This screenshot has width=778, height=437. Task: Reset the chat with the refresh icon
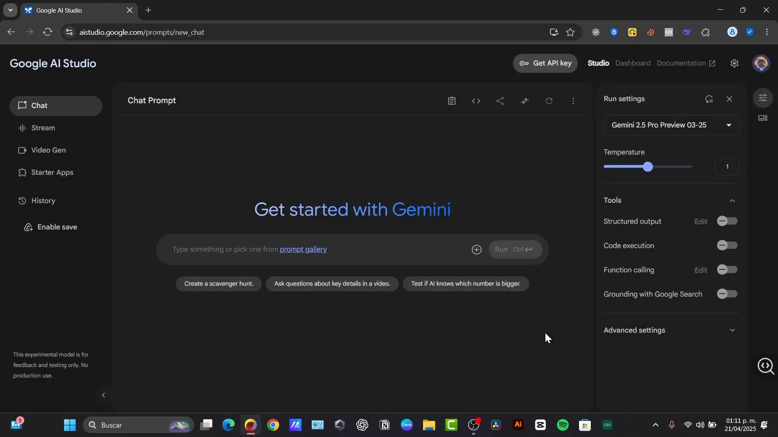pyautogui.click(x=549, y=101)
